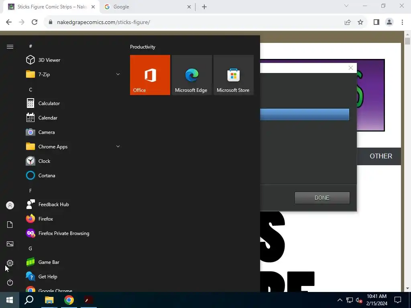Toggle Chrome side panel
411x308 pixels.
[x=376, y=22]
